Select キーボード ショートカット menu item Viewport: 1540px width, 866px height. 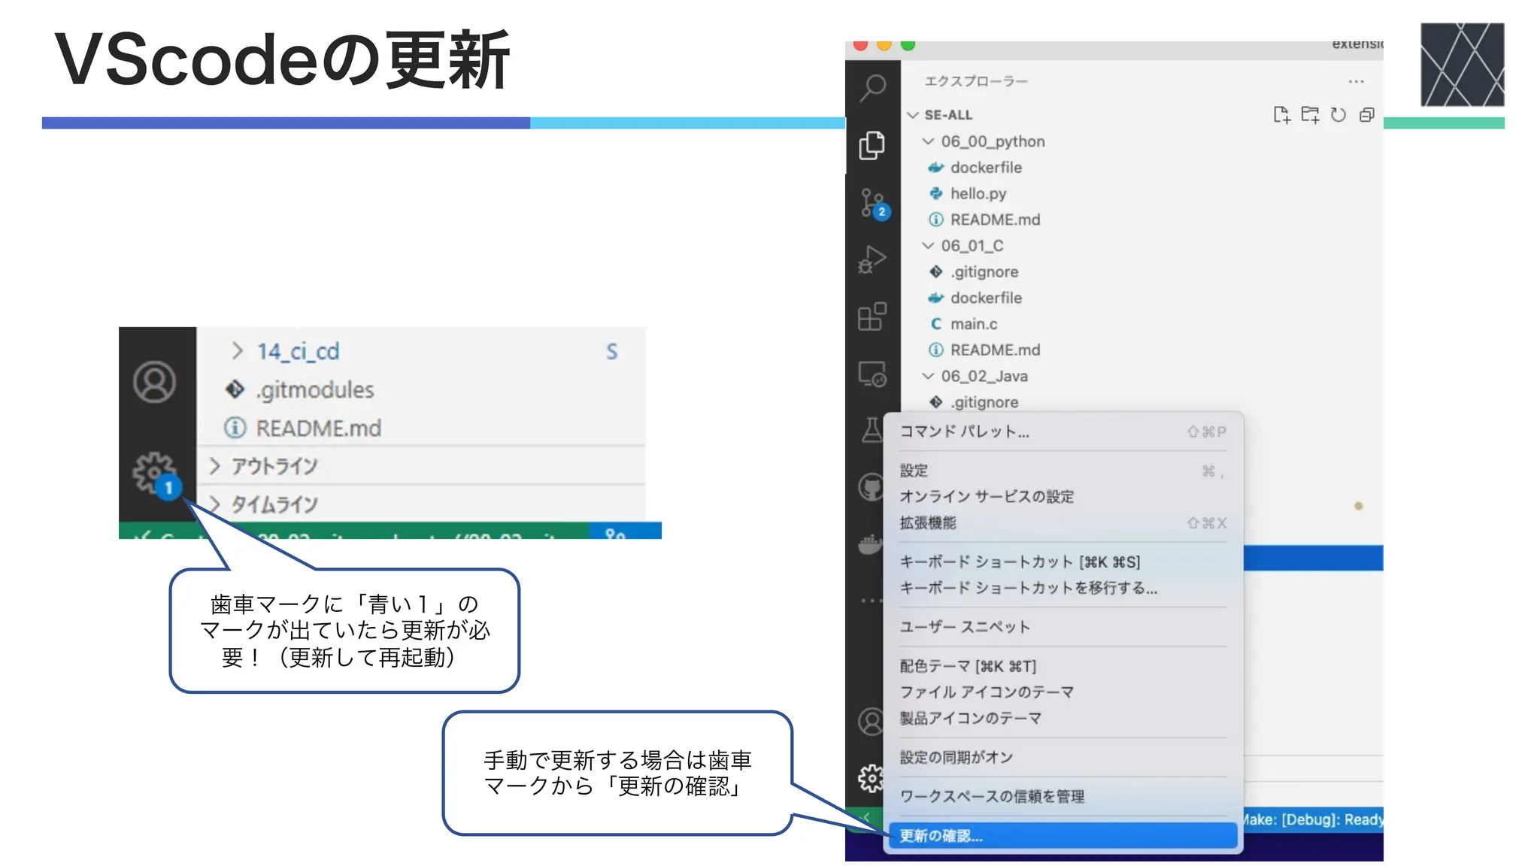1063,562
